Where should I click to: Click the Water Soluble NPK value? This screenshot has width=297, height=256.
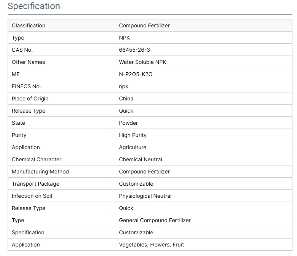142,62
